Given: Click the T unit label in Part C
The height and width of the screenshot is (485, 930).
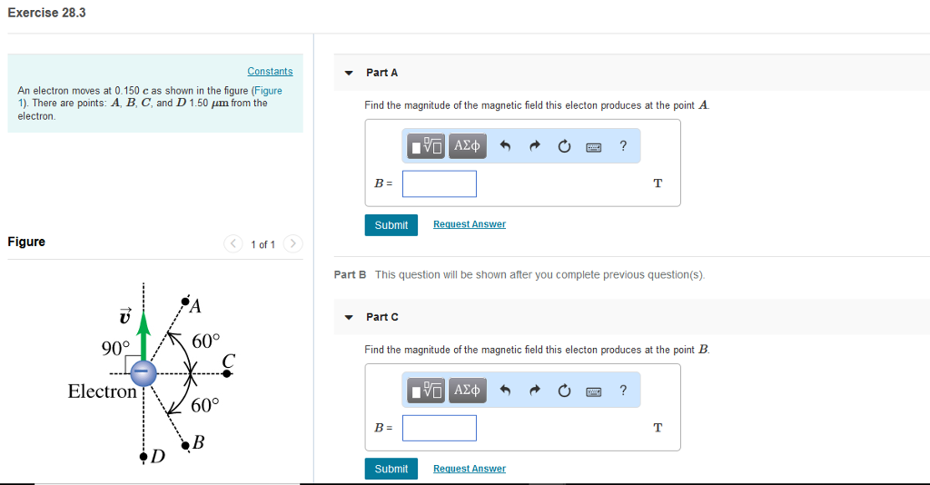Looking at the screenshot, I should (x=658, y=428).
